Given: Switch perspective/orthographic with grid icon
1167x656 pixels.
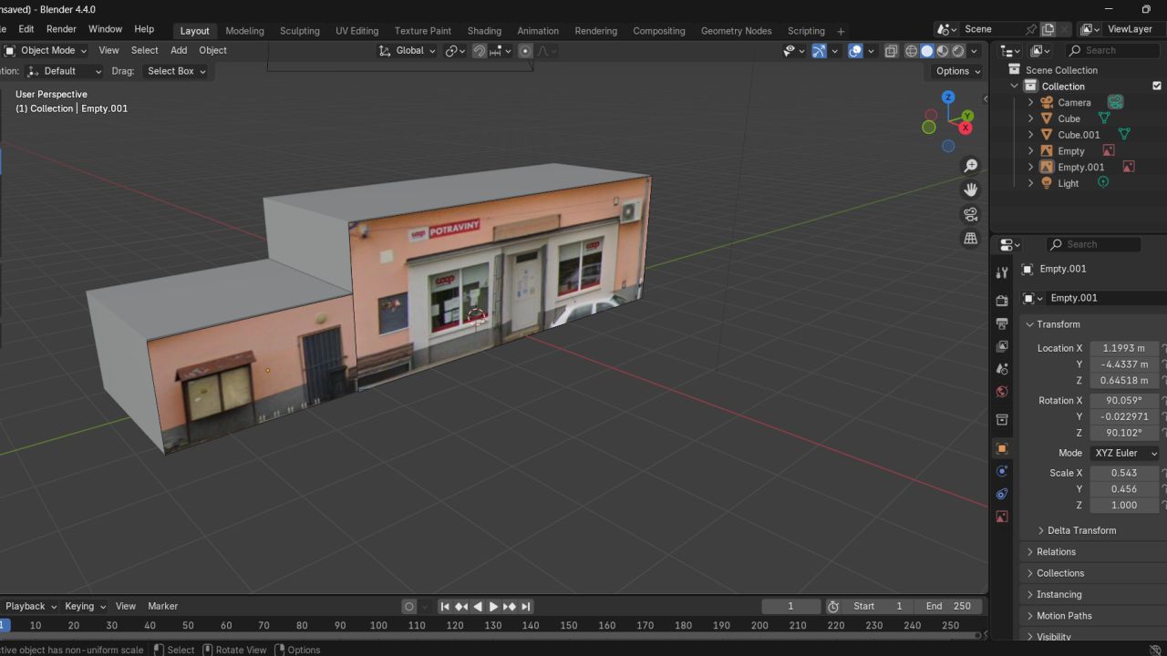Looking at the screenshot, I should click(x=971, y=238).
